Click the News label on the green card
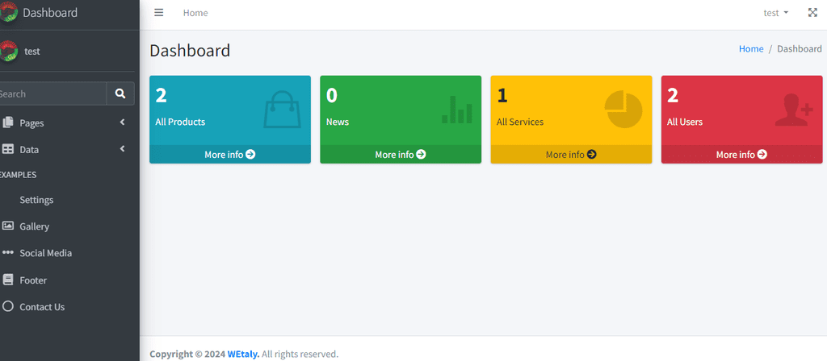Screen dimensions: 827x361 [x=338, y=122]
